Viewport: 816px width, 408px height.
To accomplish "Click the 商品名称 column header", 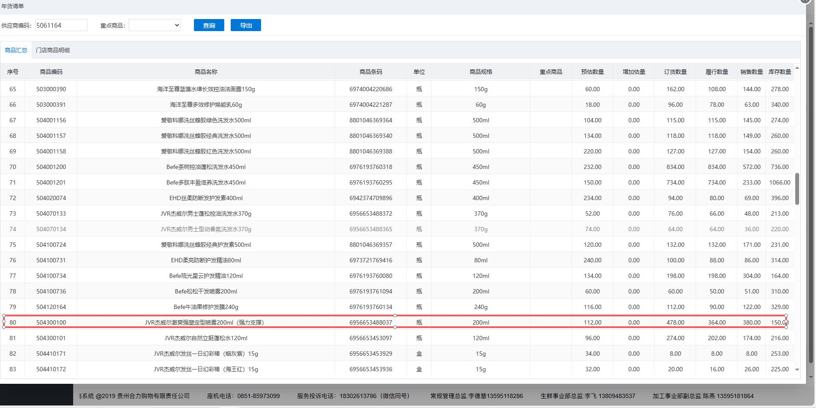I will point(206,72).
